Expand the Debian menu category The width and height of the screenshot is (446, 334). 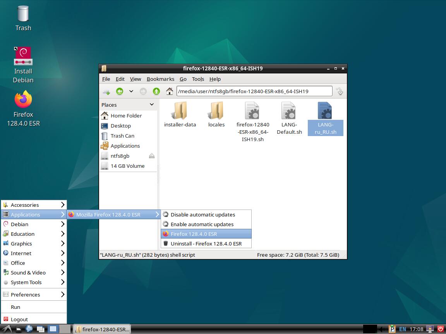34,224
